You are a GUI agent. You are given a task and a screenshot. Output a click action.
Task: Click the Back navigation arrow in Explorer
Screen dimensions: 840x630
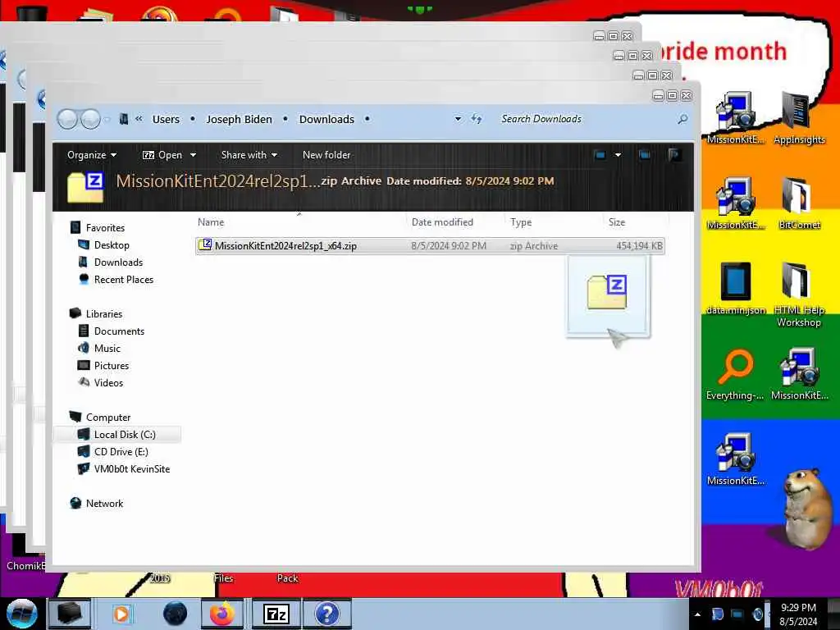67,119
